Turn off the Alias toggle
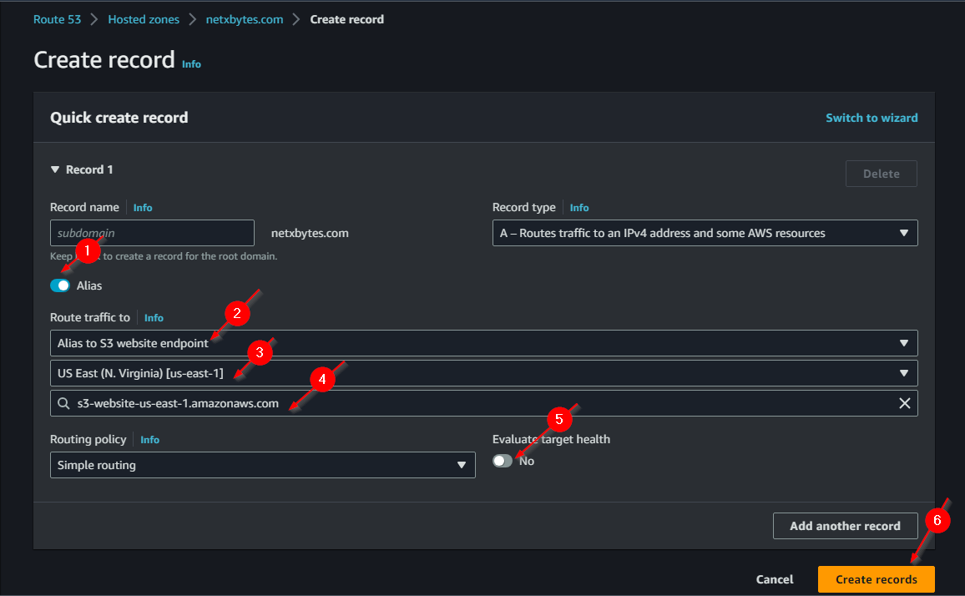This screenshot has width=965, height=596. (60, 285)
